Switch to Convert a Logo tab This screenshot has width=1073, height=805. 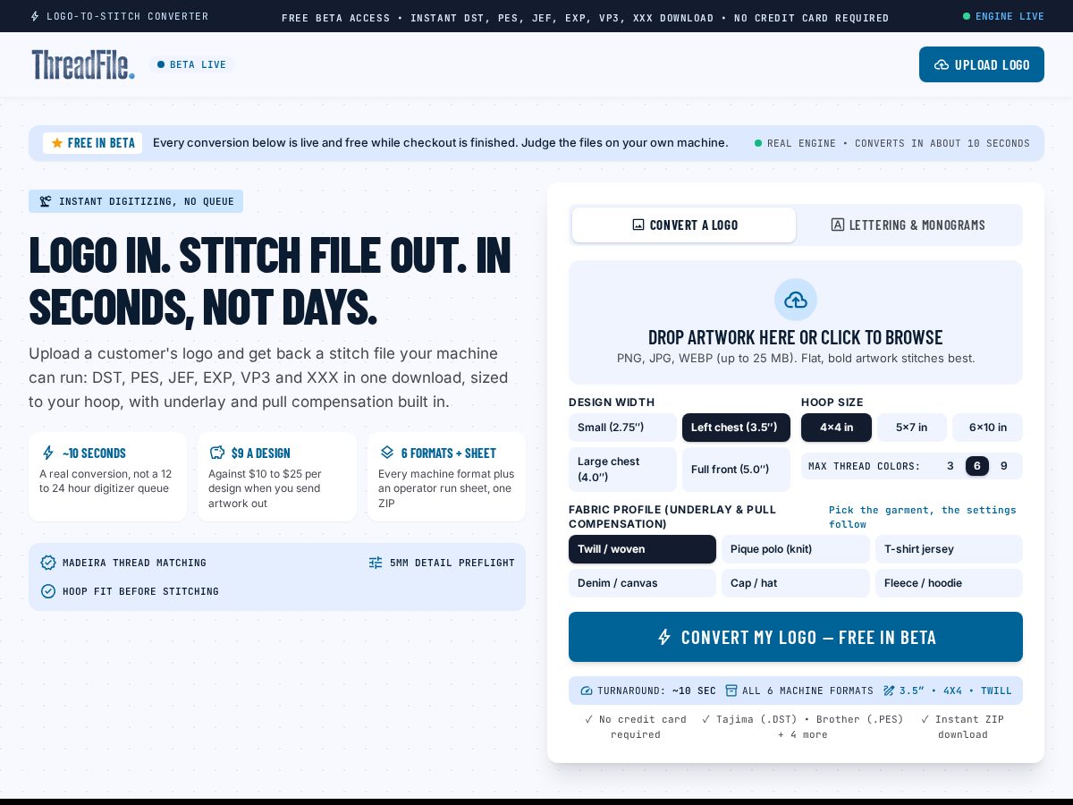pyautogui.click(x=684, y=225)
